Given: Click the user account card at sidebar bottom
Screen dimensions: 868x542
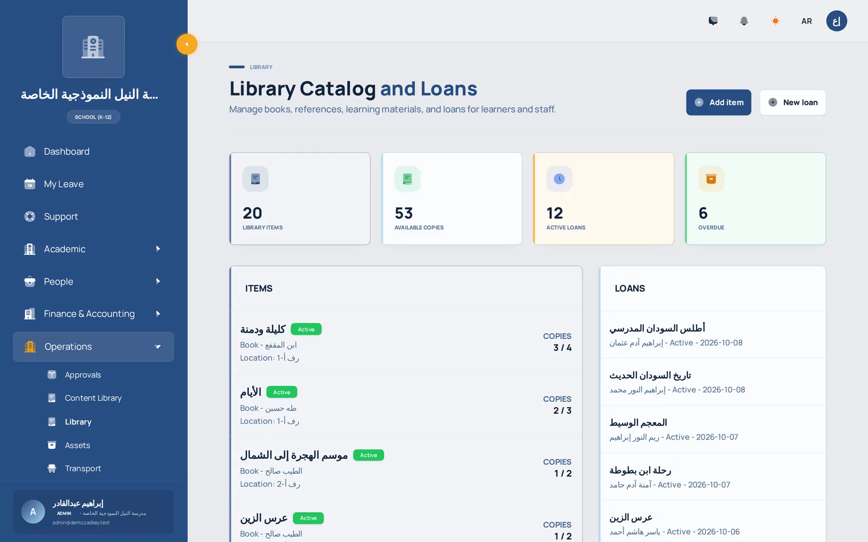Looking at the screenshot, I should click(x=93, y=512).
